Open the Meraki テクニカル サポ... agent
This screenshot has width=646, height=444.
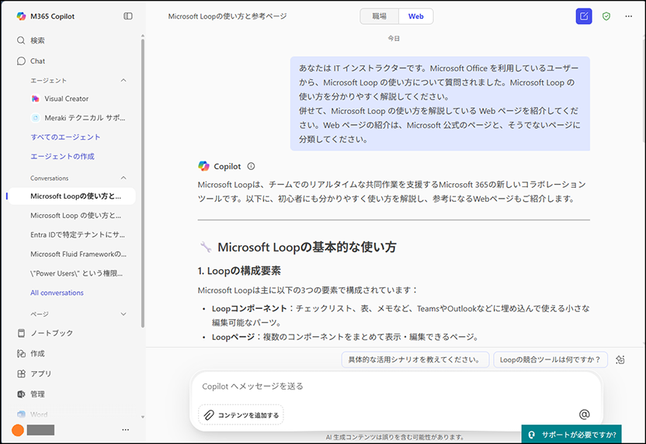click(x=78, y=118)
